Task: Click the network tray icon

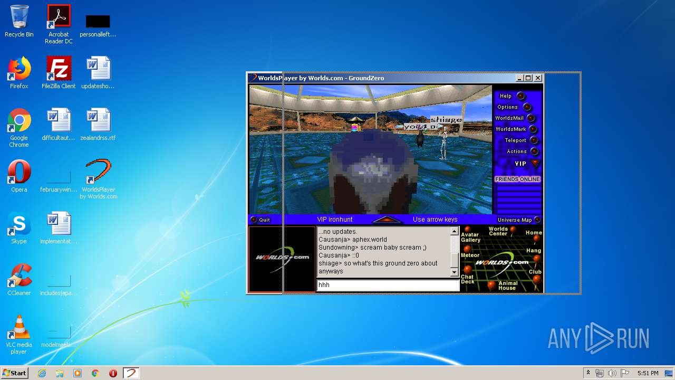Action: (x=600, y=373)
